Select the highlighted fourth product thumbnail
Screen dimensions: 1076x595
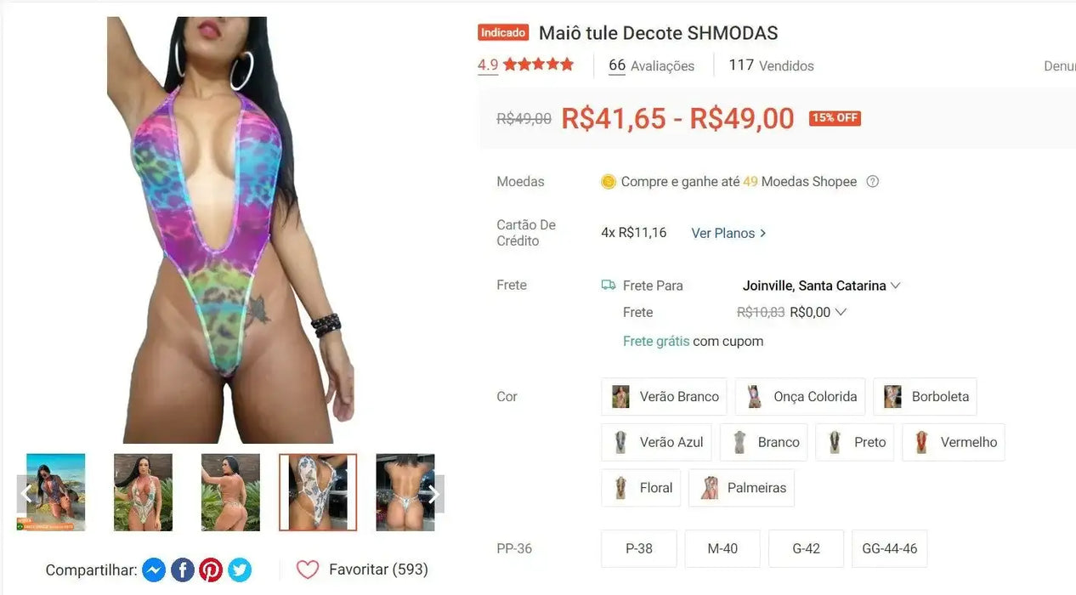click(318, 492)
